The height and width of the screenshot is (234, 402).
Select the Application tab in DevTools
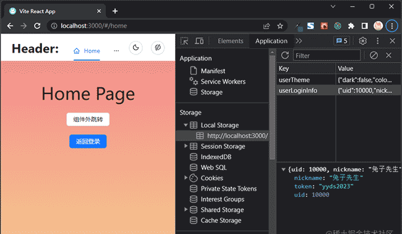click(x=272, y=41)
